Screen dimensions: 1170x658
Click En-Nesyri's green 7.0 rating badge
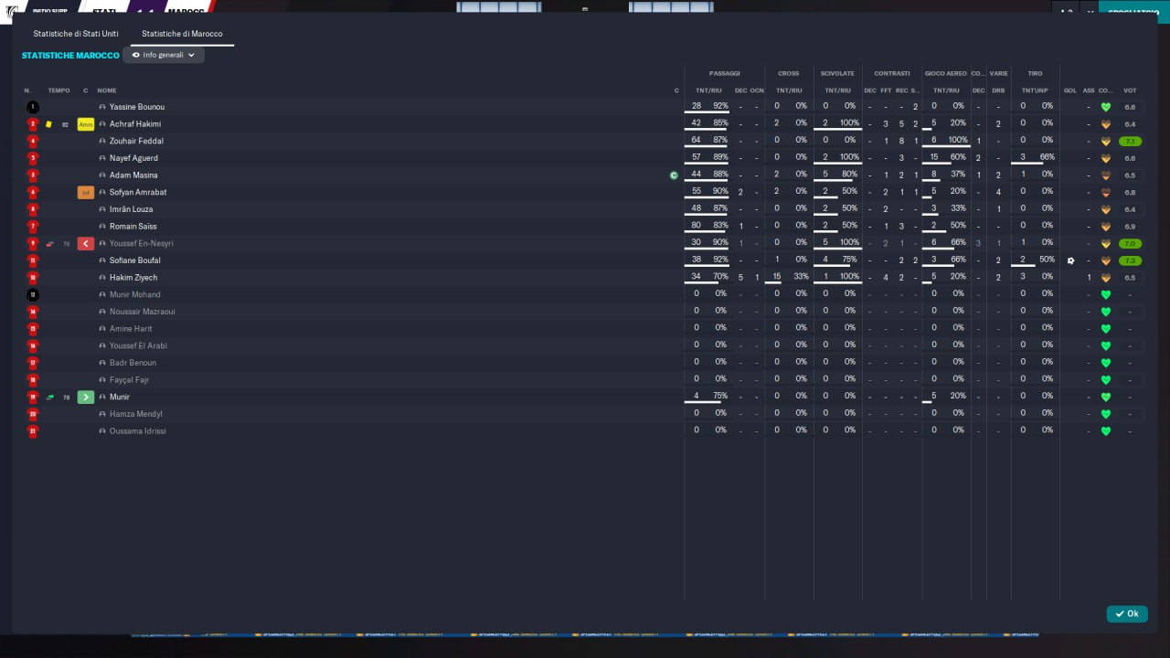(x=1130, y=244)
